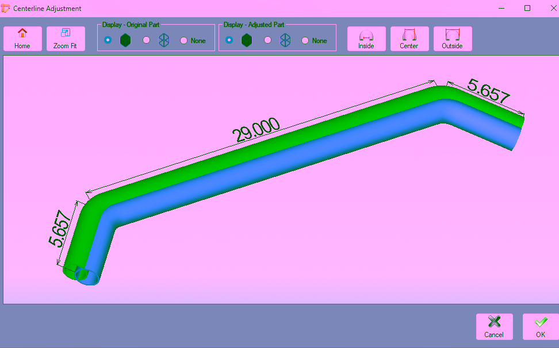Select solid display radio for Adjusted Part
Viewport: 559px width, 348px height.
[x=229, y=40]
